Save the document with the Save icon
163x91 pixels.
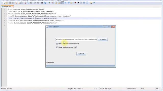tap(10, 3)
